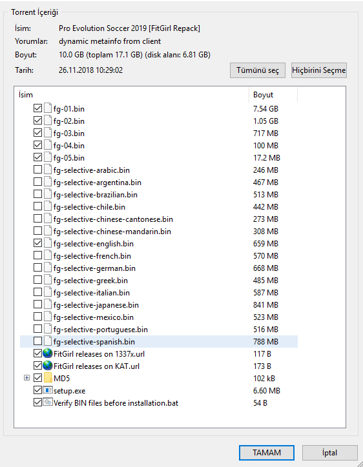
Task: Cancel the dialog with İptal
Action: (x=330, y=453)
